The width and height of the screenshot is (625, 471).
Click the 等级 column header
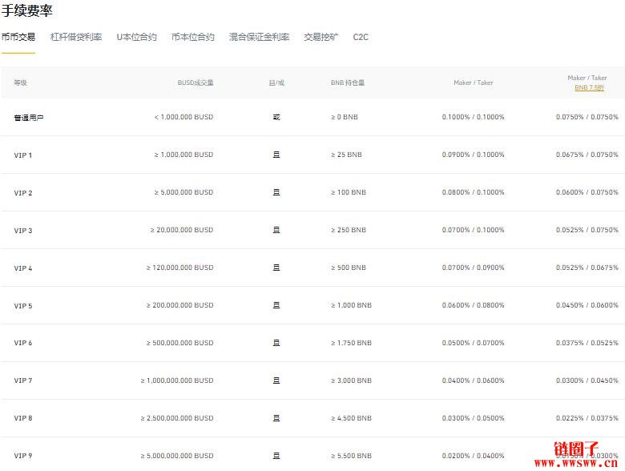[x=20, y=83]
